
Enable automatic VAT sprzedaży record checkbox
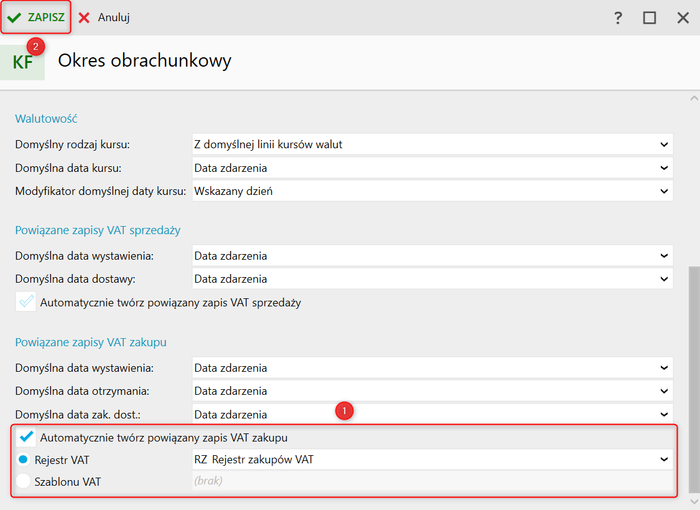point(26,302)
